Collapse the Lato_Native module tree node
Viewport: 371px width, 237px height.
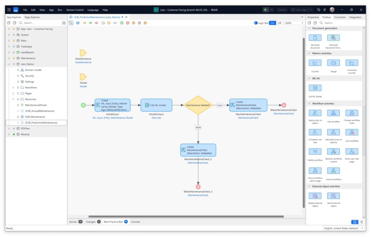[9, 64]
